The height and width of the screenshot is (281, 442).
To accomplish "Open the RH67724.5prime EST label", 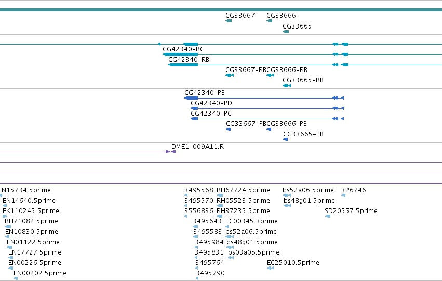I will click(x=243, y=190).
